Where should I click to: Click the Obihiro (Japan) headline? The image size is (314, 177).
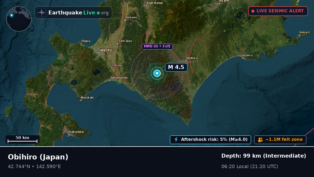(x=38, y=157)
